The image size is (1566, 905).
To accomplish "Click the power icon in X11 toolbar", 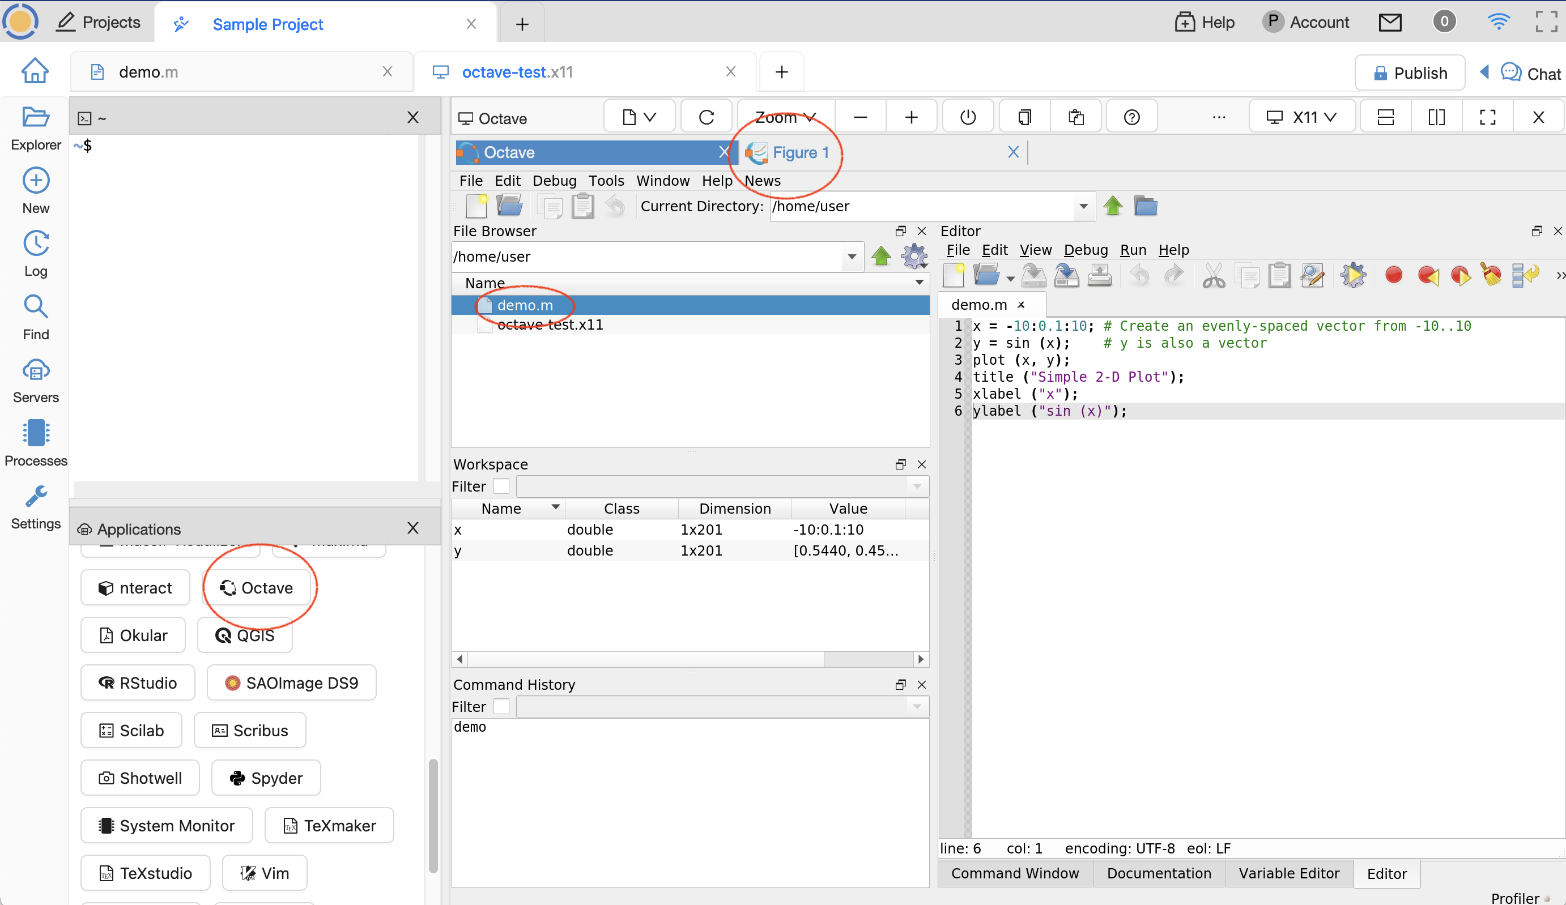I will [x=968, y=117].
